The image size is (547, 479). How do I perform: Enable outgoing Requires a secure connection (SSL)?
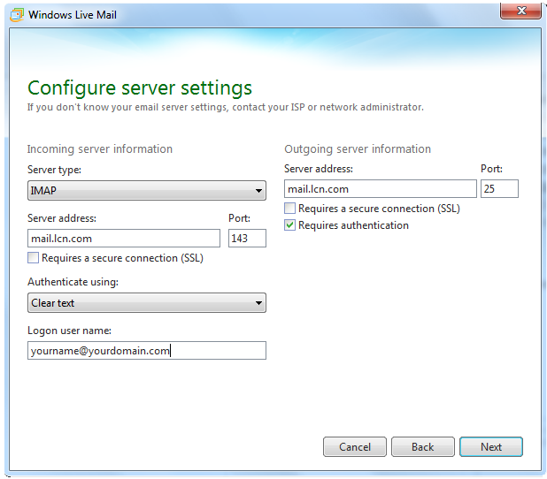pos(290,208)
